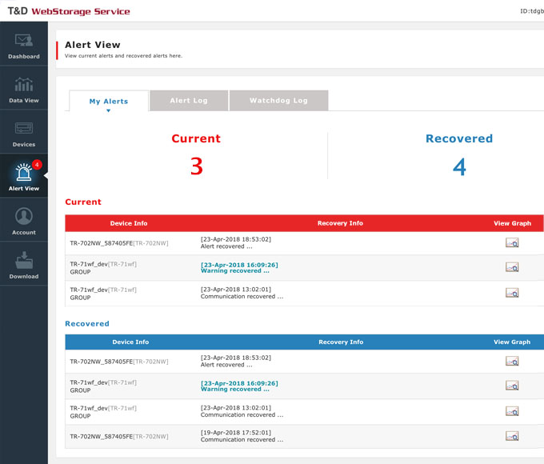This screenshot has height=464, width=544.
Task: View graph for Current Communication recovered row
Action: coord(512,293)
